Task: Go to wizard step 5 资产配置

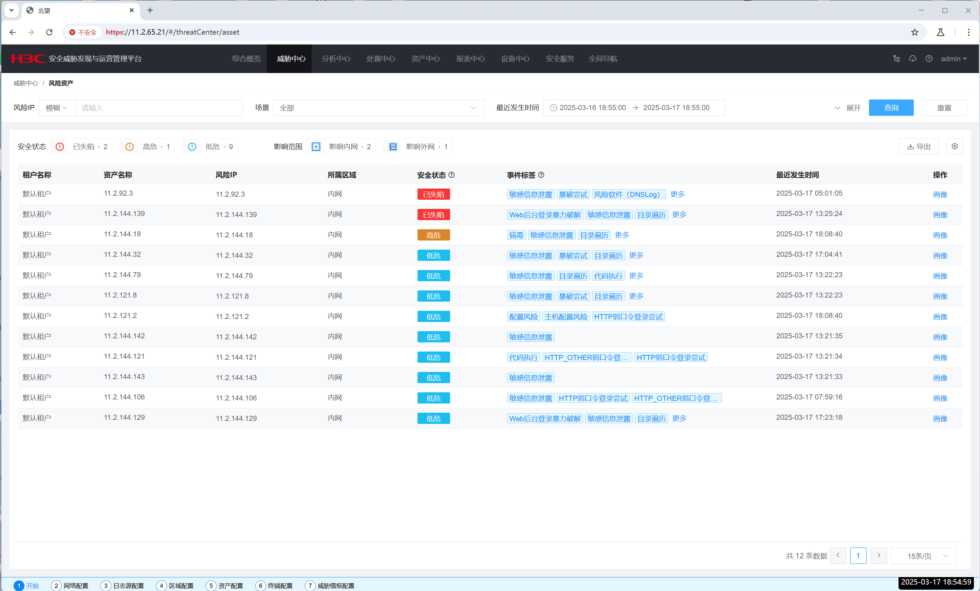Action: point(225,586)
